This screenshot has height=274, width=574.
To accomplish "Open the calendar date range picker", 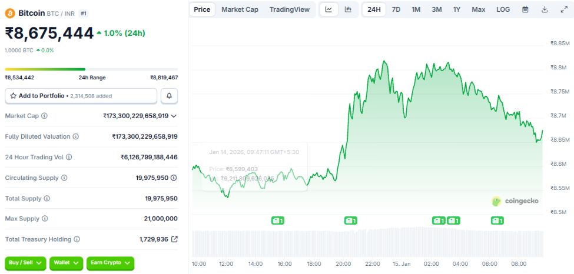I will coord(525,9).
